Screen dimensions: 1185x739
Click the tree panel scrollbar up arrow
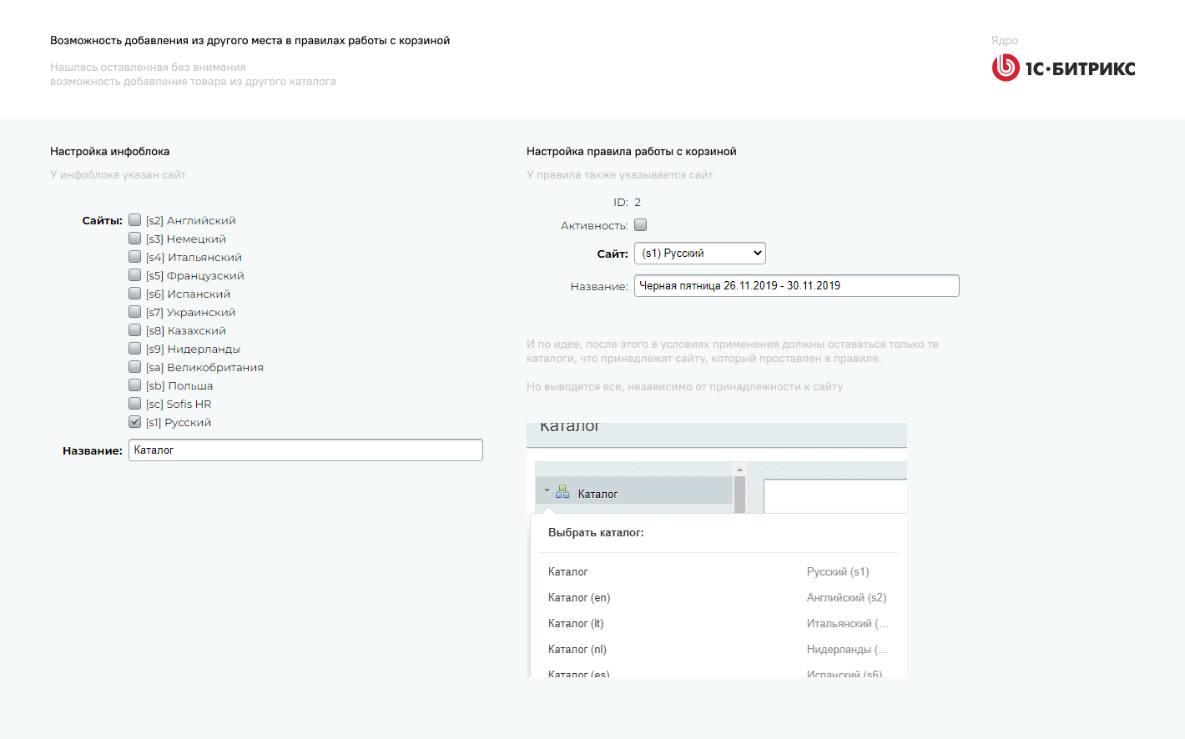739,470
